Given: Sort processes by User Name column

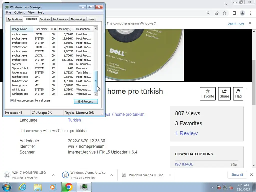Looking at the screenshot, I should pos(41,29).
